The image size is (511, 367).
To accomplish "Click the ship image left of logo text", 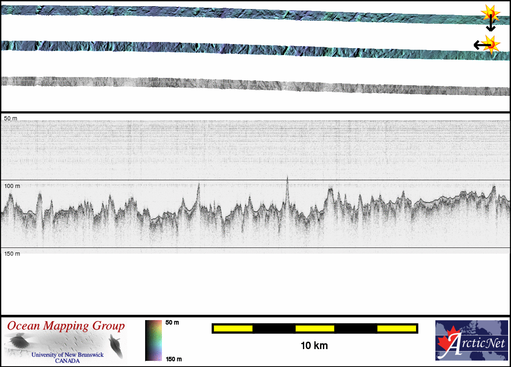I will point(16,342).
